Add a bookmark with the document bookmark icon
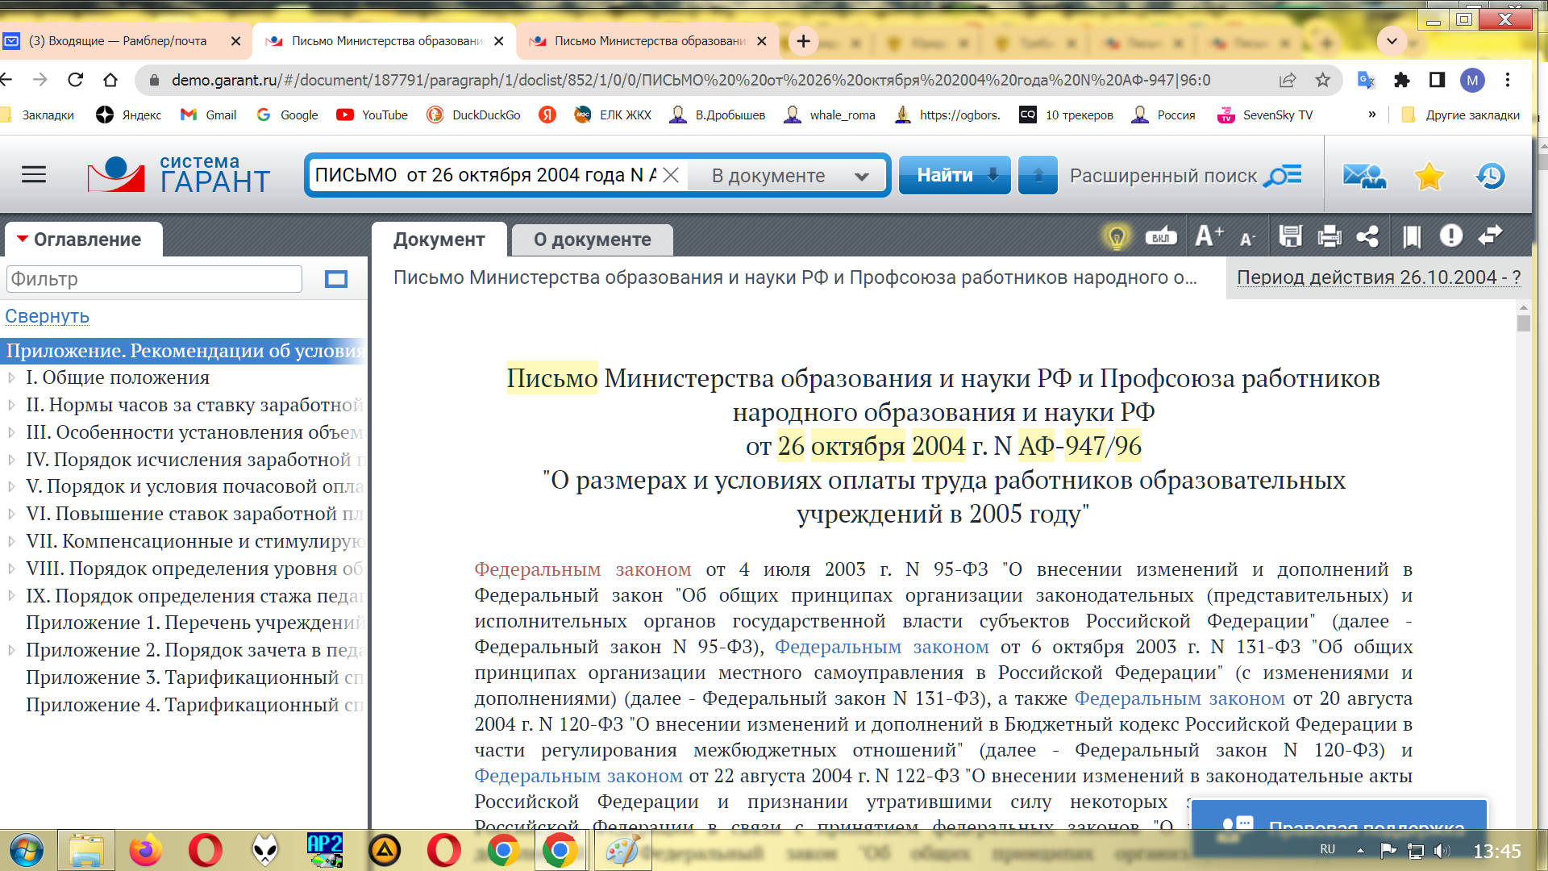 click(x=1412, y=236)
